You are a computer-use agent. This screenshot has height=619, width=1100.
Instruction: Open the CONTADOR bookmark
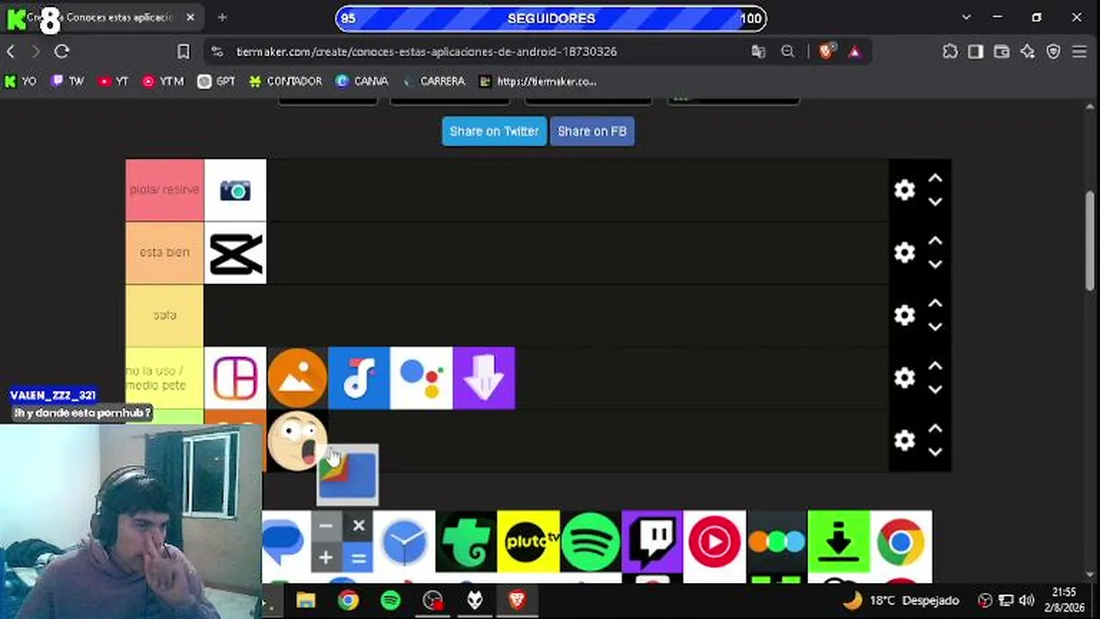(285, 82)
